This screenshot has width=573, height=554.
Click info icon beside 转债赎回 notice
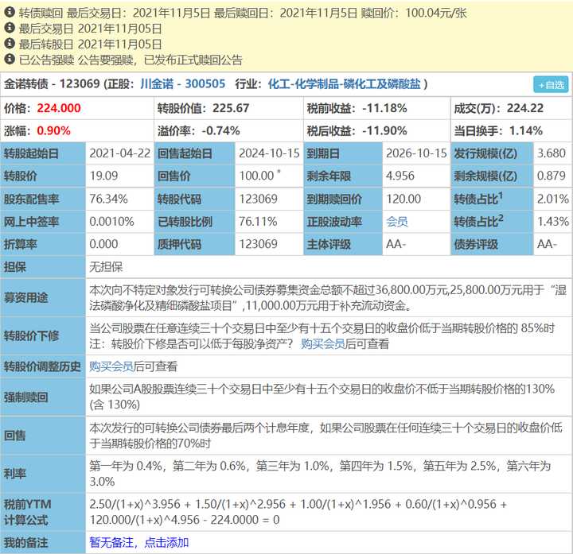(9, 13)
